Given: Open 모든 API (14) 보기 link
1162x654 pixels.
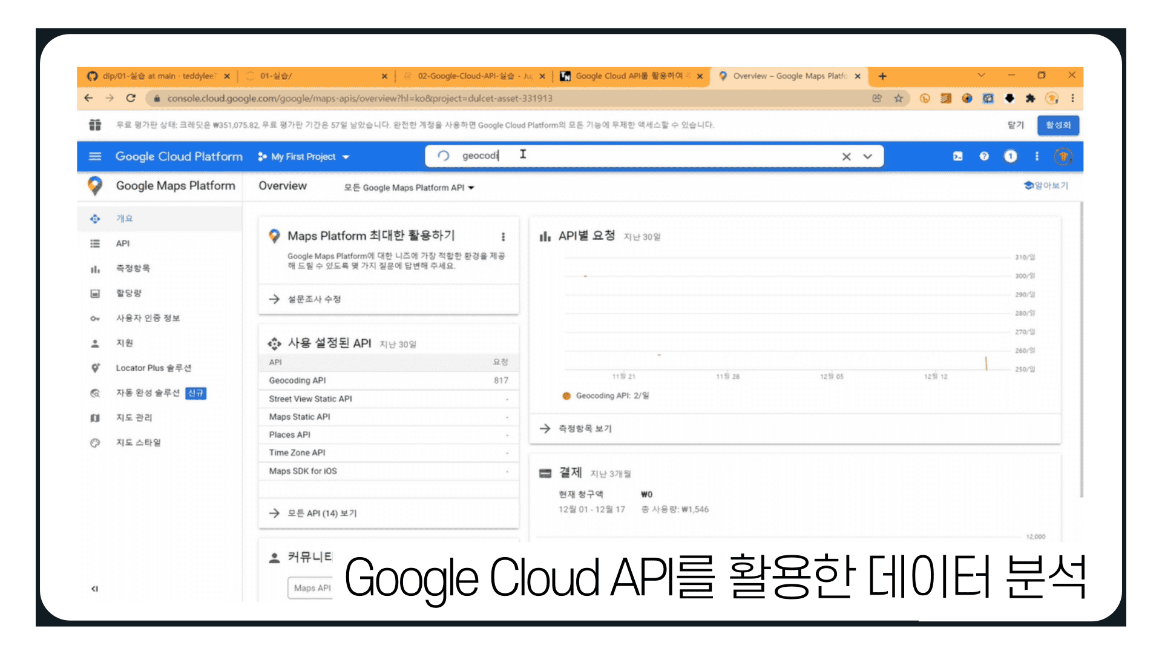Looking at the screenshot, I should [322, 514].
